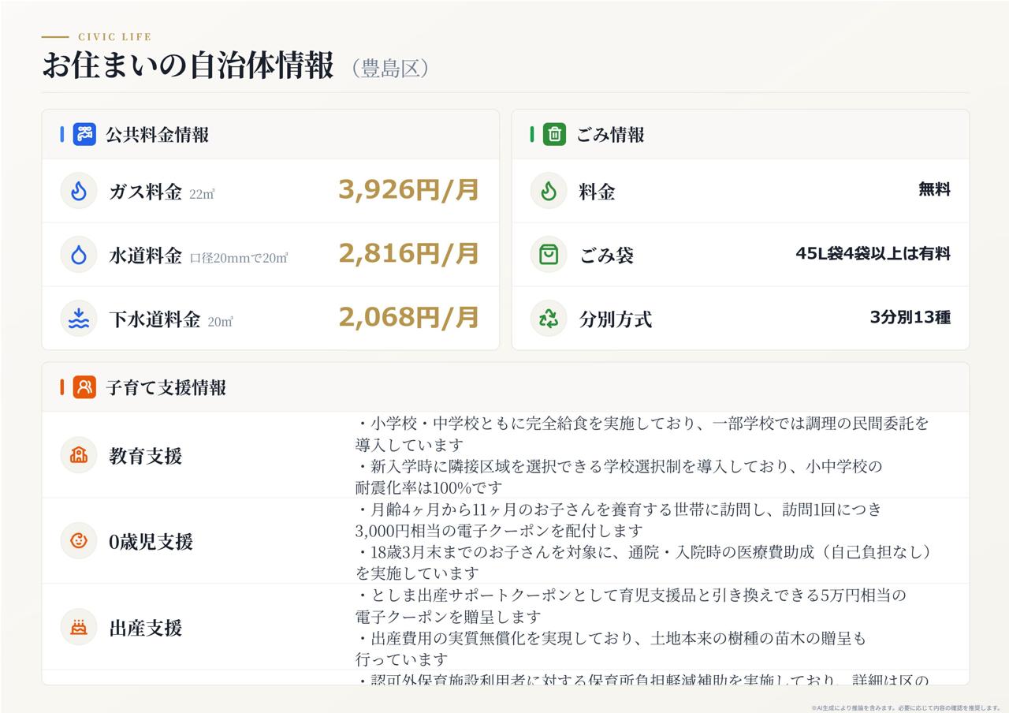Click the green flame icon next to 料金
Screen dimensions: 1009x713
[x=549, y=191]
